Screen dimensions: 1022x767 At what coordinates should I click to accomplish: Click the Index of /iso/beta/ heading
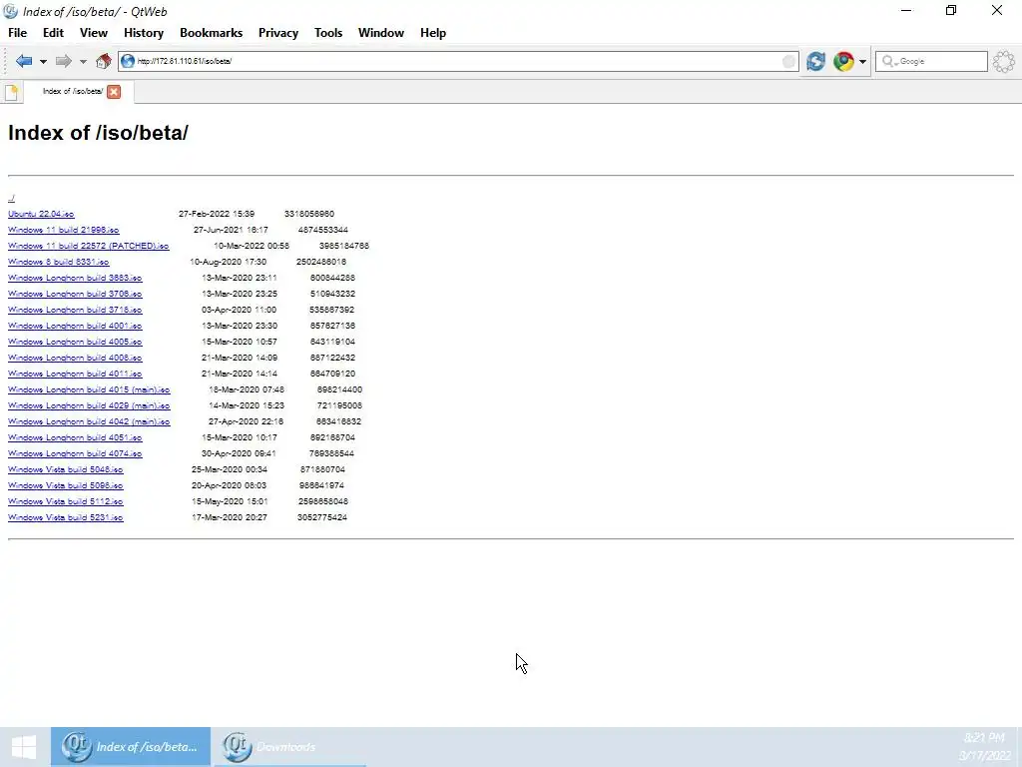(x=98, y=133)
